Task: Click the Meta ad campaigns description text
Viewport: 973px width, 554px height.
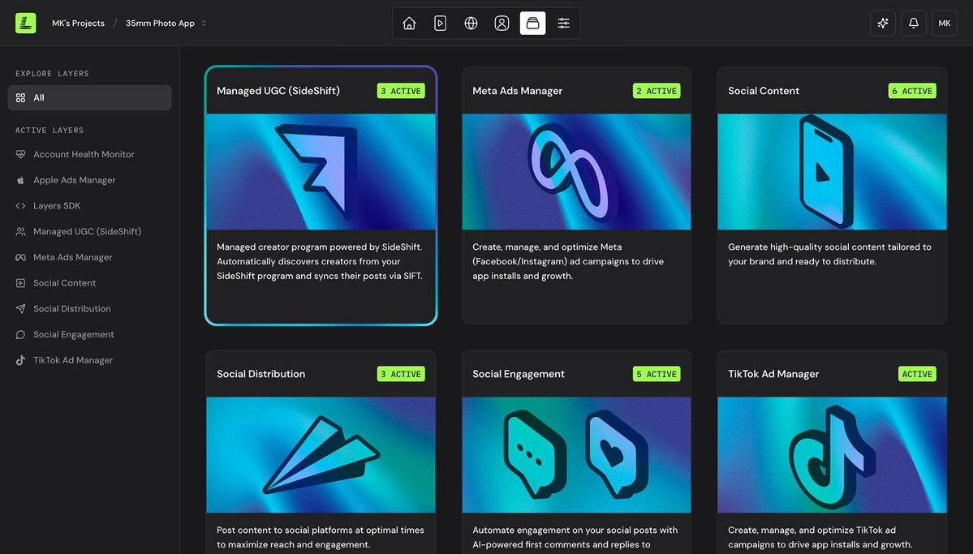Action: coord(568,261)
